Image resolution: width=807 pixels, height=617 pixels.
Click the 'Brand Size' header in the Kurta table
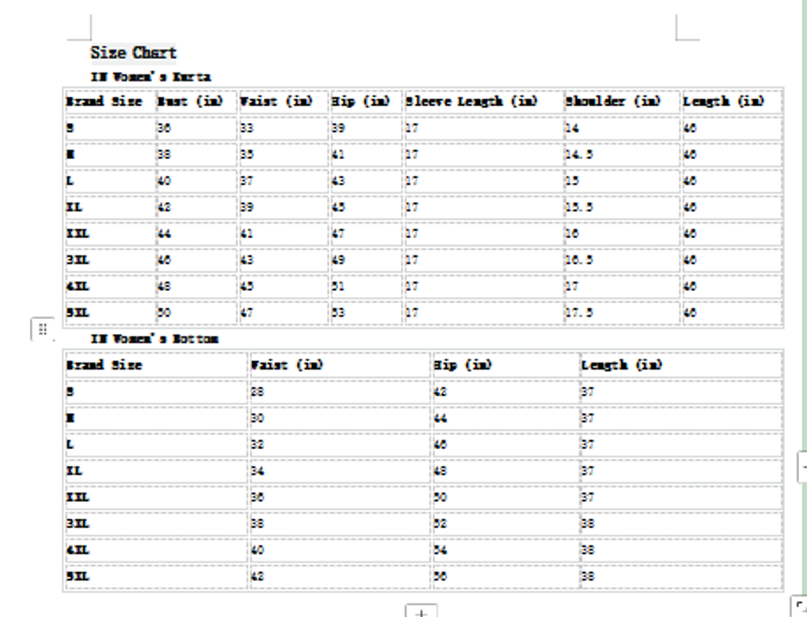pos(104,102)
